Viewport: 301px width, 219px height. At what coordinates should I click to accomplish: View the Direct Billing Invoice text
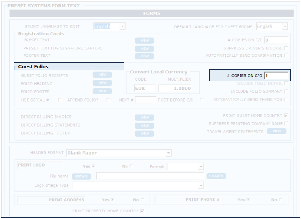(x=144, y=117)
